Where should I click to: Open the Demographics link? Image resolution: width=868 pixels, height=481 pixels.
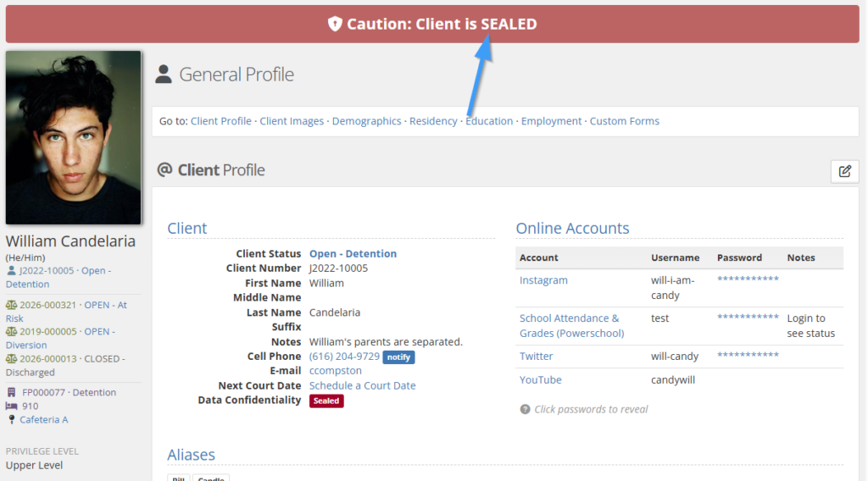(x=366, y=121)
